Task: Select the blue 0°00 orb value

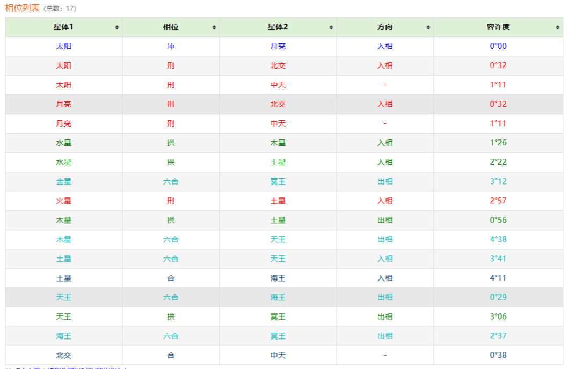Action: [498, 46]
